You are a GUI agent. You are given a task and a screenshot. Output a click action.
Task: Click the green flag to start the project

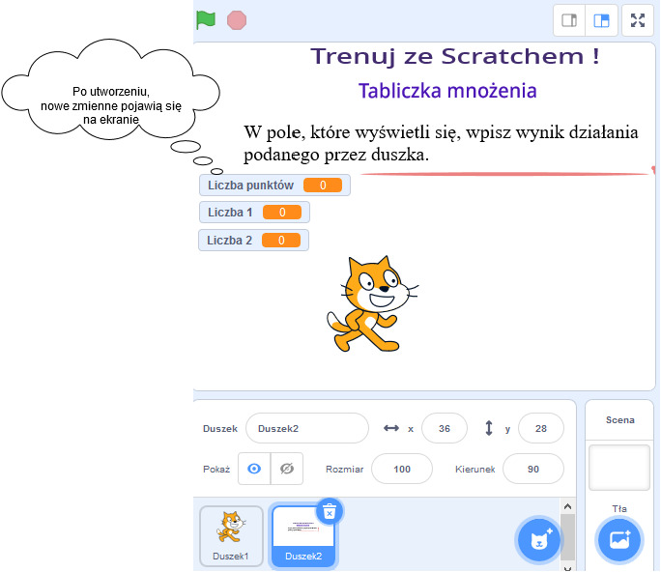(206, 20)
